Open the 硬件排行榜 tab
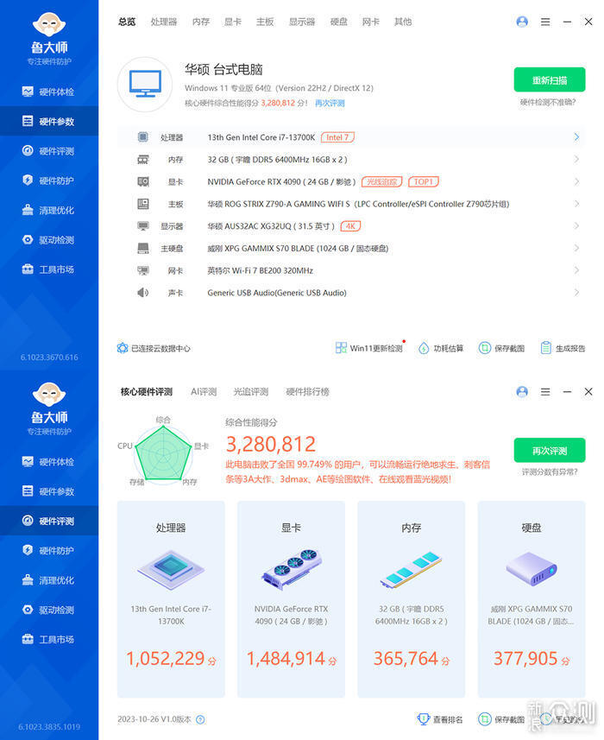This screenshot has width=604, height=740. point(307,392)
